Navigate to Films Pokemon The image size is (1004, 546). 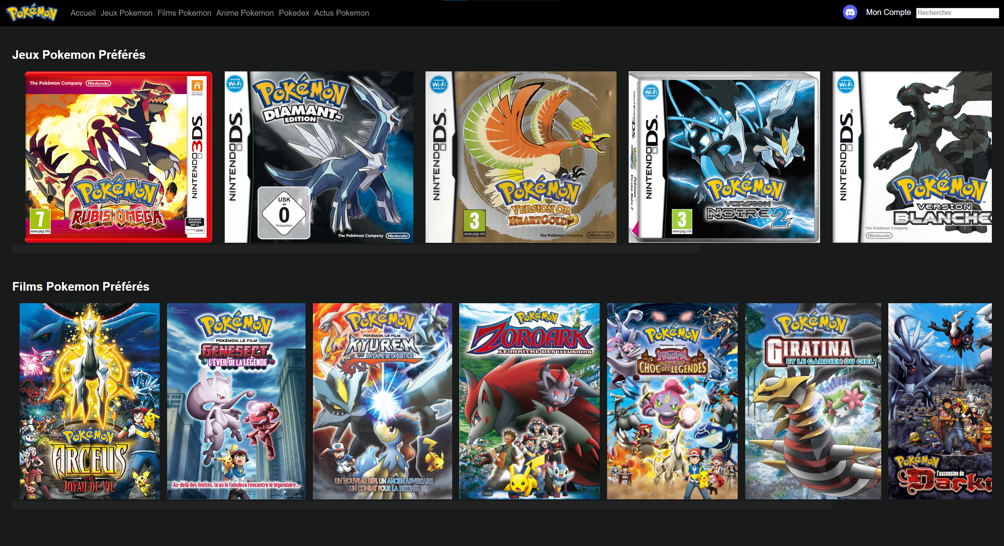(184, 13)
